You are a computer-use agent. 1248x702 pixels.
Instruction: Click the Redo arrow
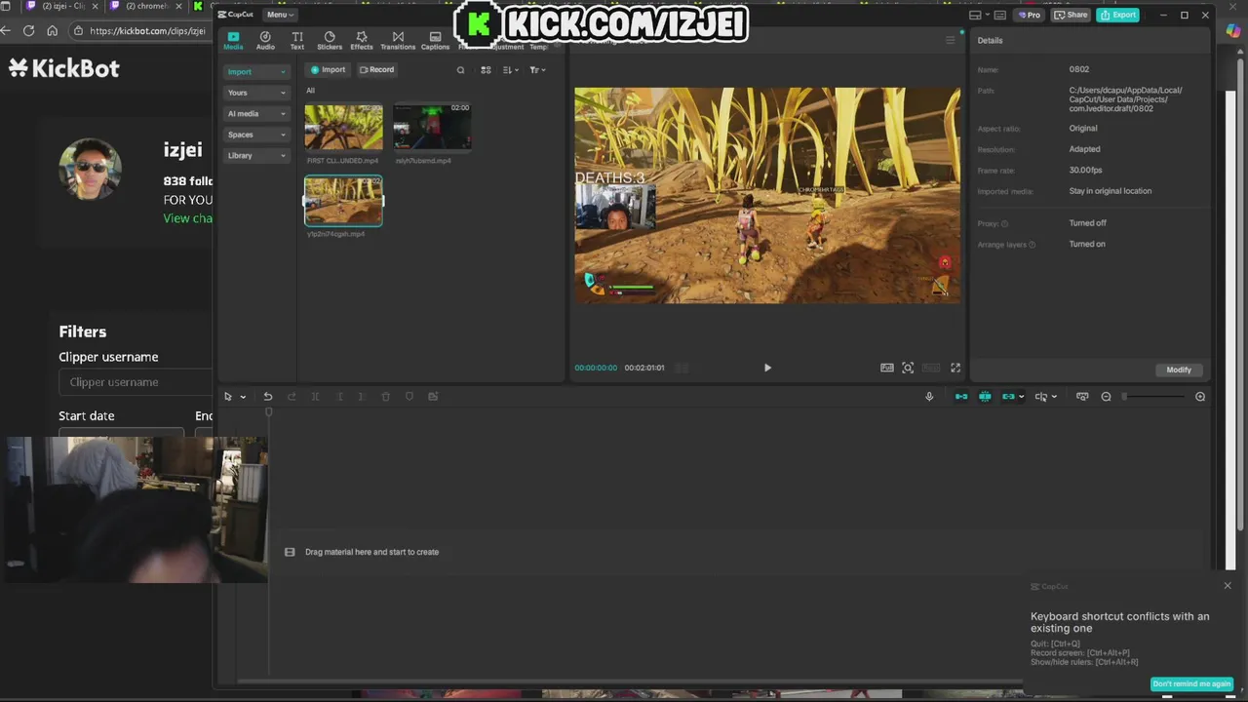pos(292,397)
